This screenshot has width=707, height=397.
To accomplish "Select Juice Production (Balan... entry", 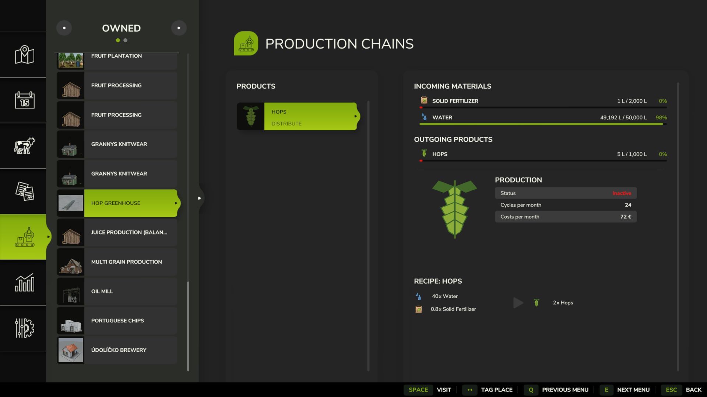I will click(117, 232).
